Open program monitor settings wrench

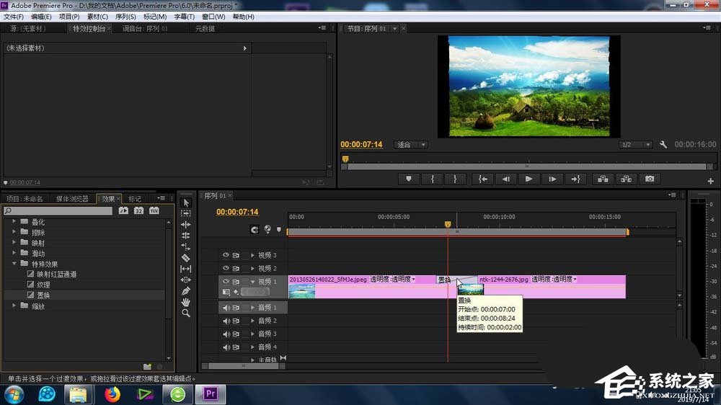click(x=663, y=145)
